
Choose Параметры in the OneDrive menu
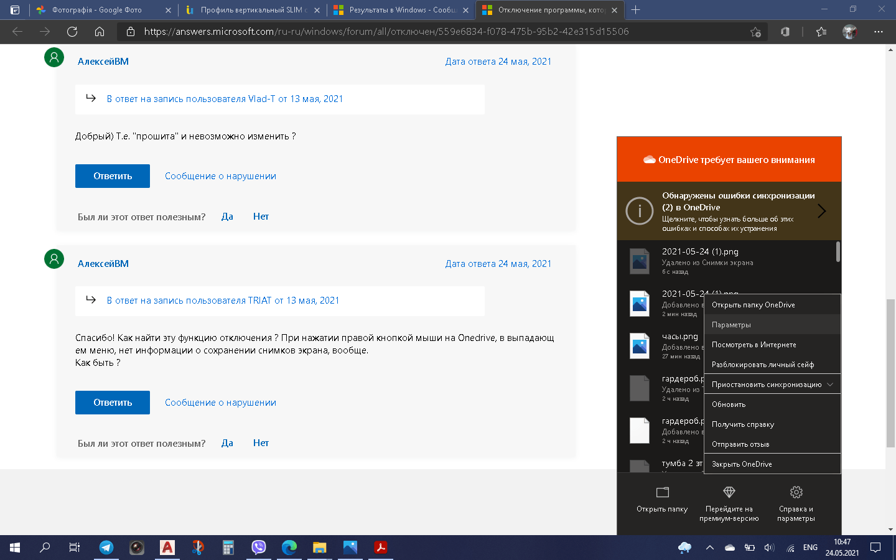(x=772, y=325)
